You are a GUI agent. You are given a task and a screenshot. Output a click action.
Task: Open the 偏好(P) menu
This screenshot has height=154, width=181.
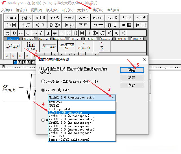(x=98, y=10)
